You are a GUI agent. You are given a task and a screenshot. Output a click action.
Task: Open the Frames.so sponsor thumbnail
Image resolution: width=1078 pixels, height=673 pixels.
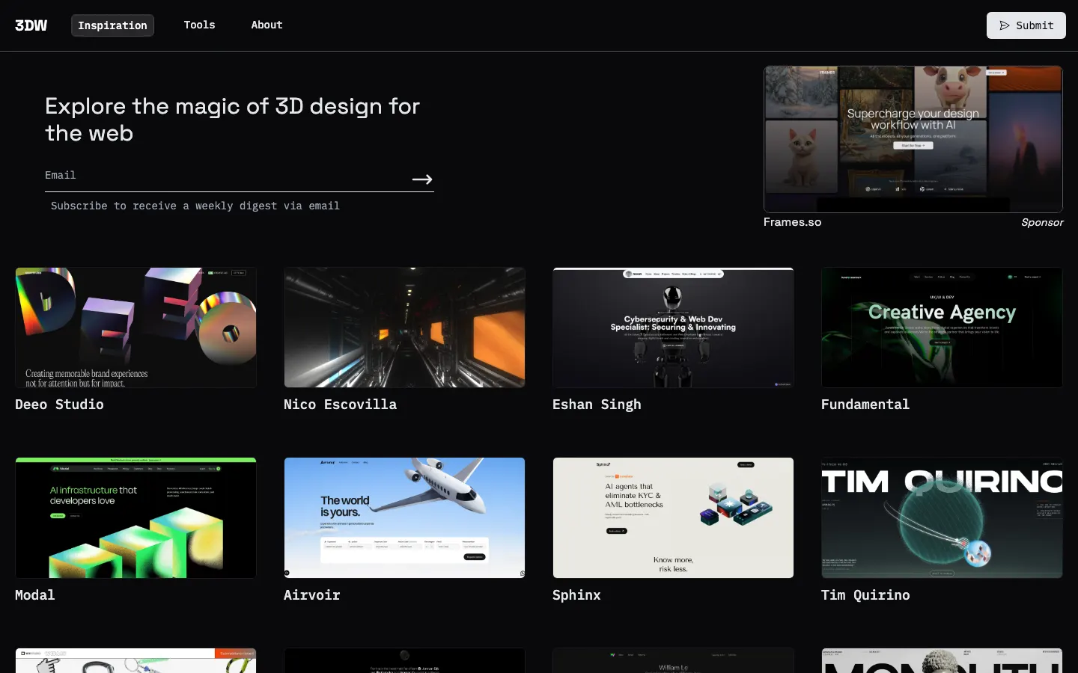pos(913,139)
